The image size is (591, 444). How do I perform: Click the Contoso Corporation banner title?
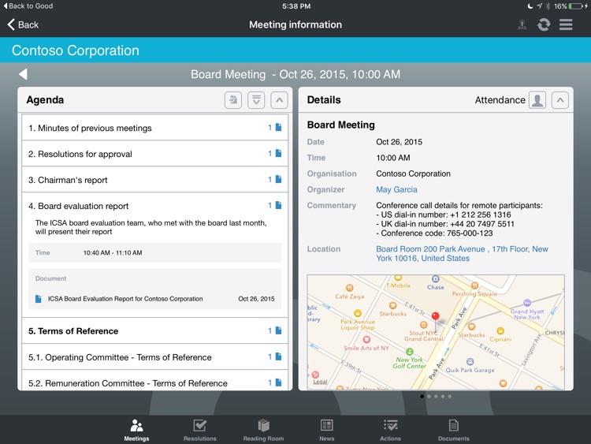tap(76, 50)
